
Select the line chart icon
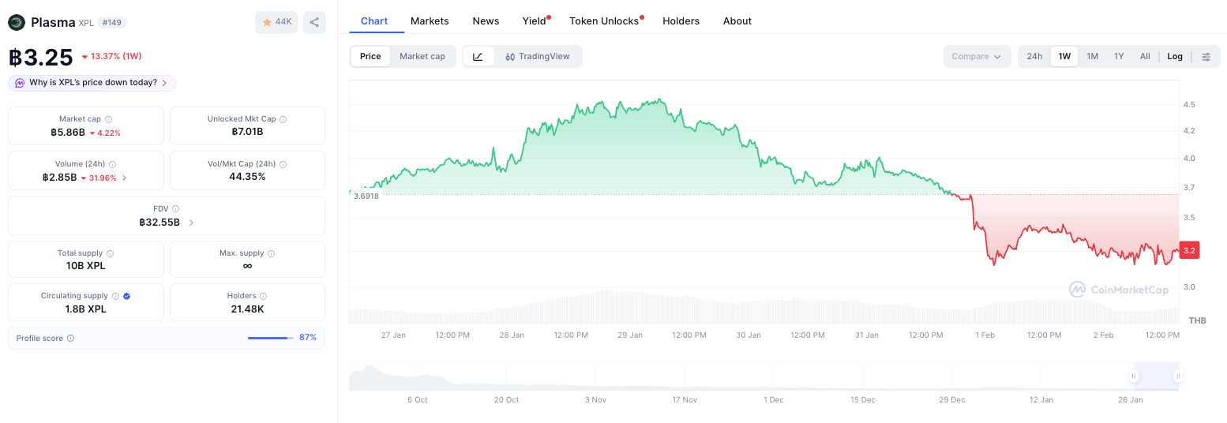pyautogui.click(x=478, y=56)
